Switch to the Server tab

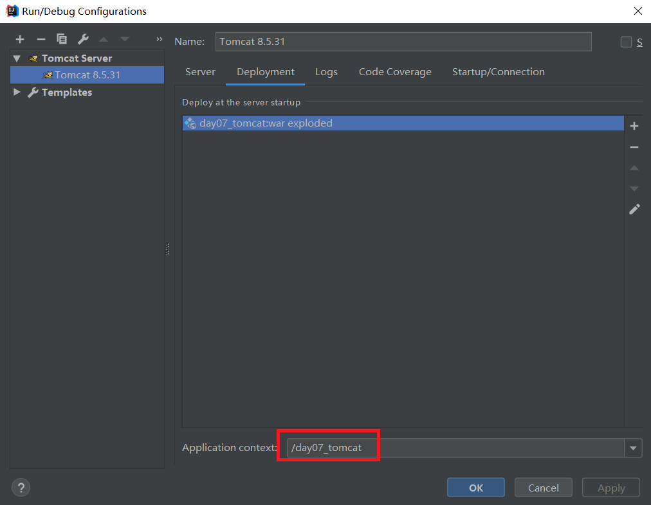pyautogui.click(x=200, y=72)
